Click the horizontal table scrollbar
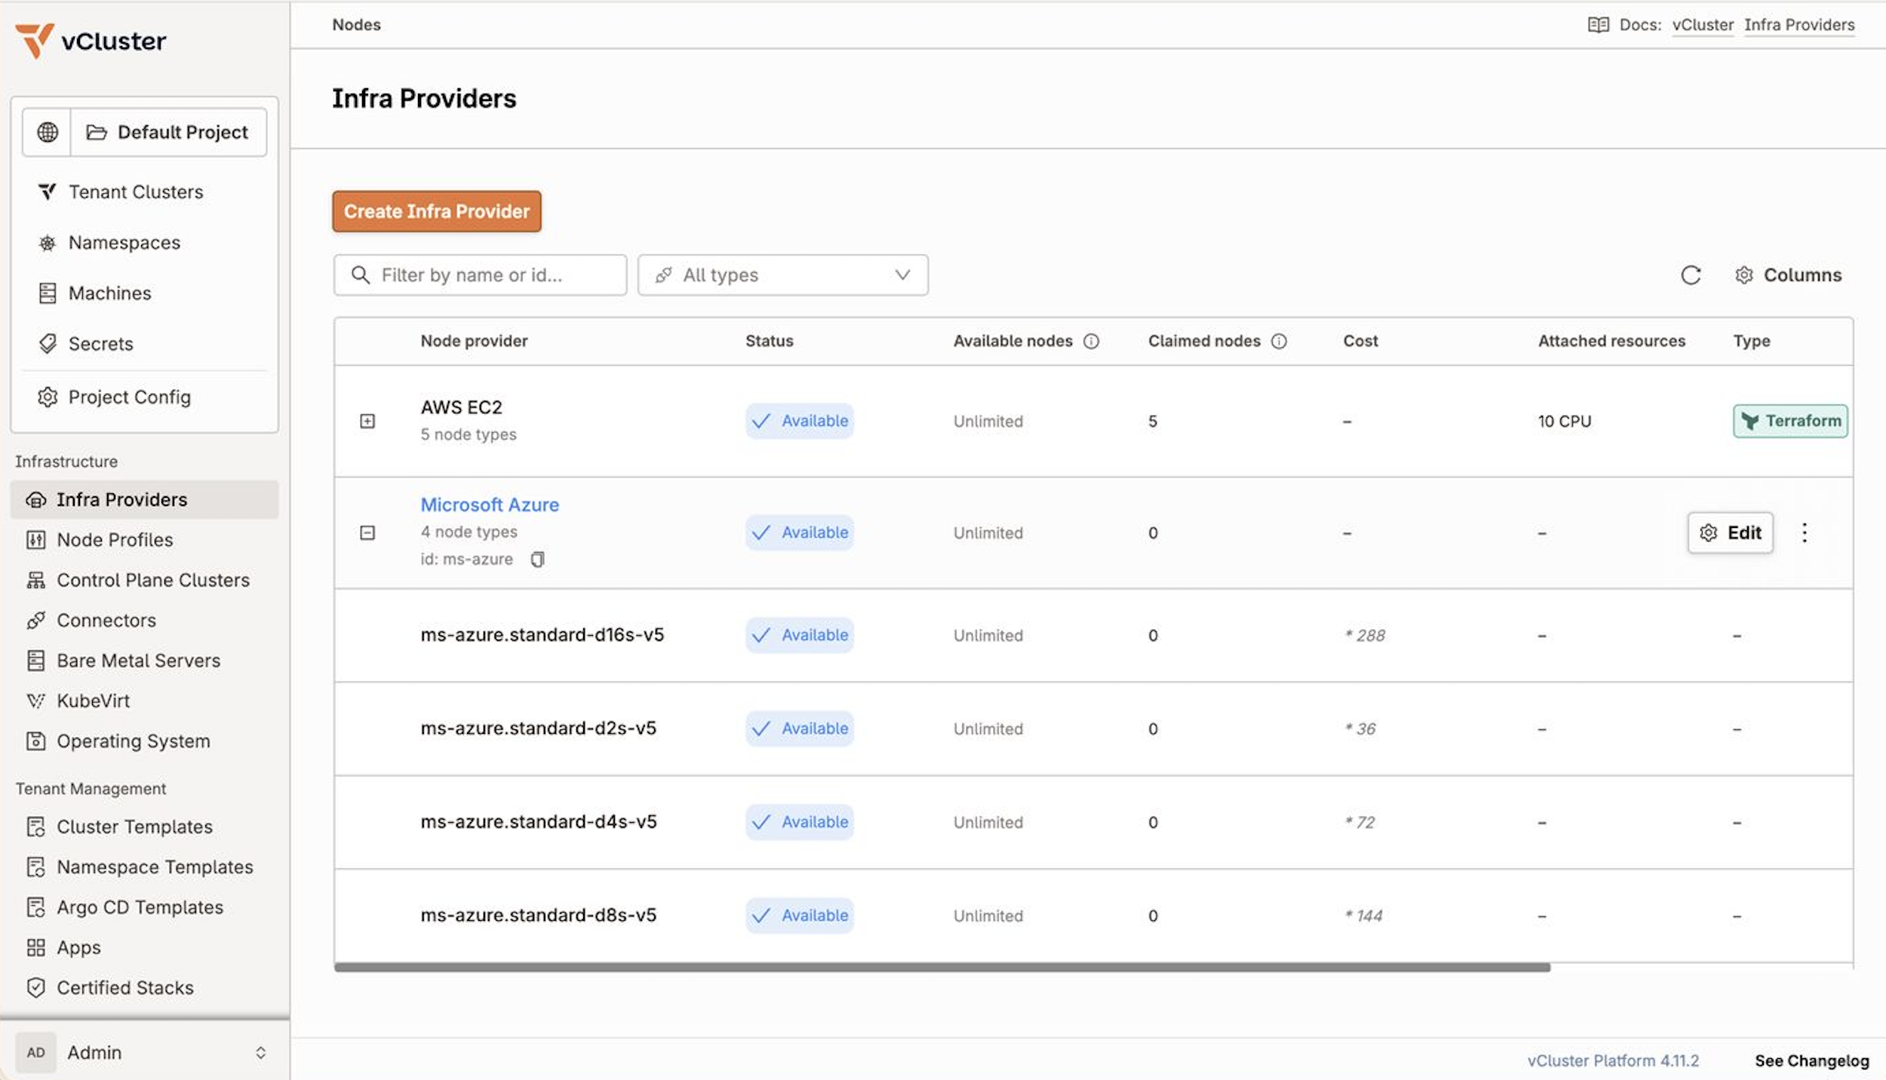Screen dimensions: 1886x1080 pos(942,967)
